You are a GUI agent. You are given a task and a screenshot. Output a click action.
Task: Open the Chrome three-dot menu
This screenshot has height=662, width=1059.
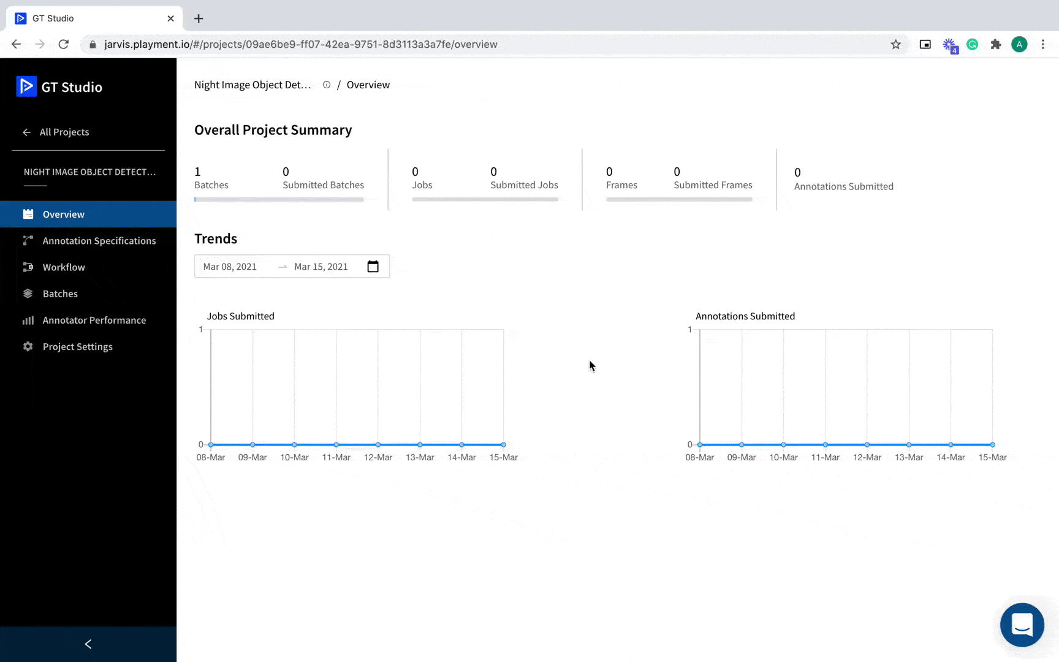(x=1042, y=44)
